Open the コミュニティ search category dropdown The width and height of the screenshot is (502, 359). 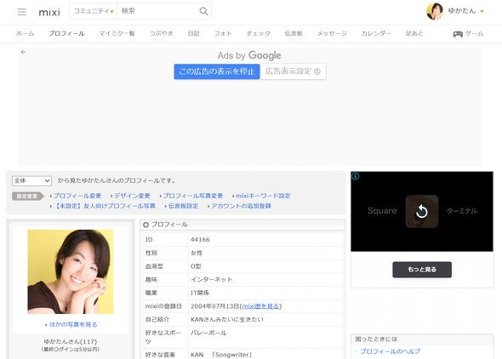94,11
